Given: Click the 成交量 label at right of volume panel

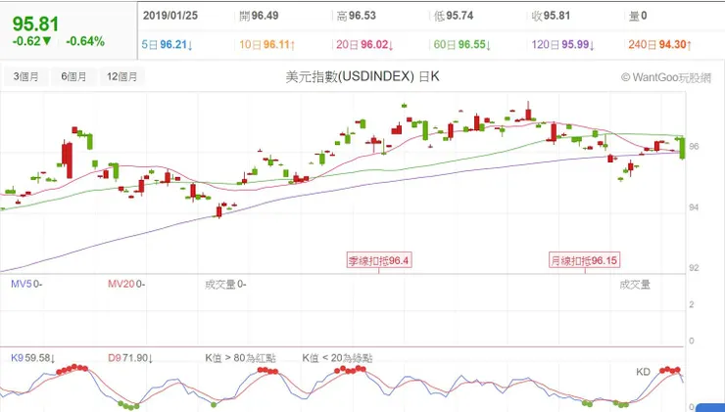Looking at the screenshot, I should 635,284.
